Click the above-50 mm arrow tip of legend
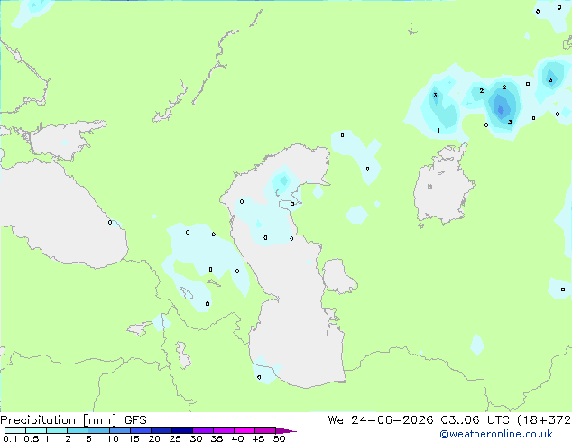Viewport: 572px width, 442px height. pos(286,430)
